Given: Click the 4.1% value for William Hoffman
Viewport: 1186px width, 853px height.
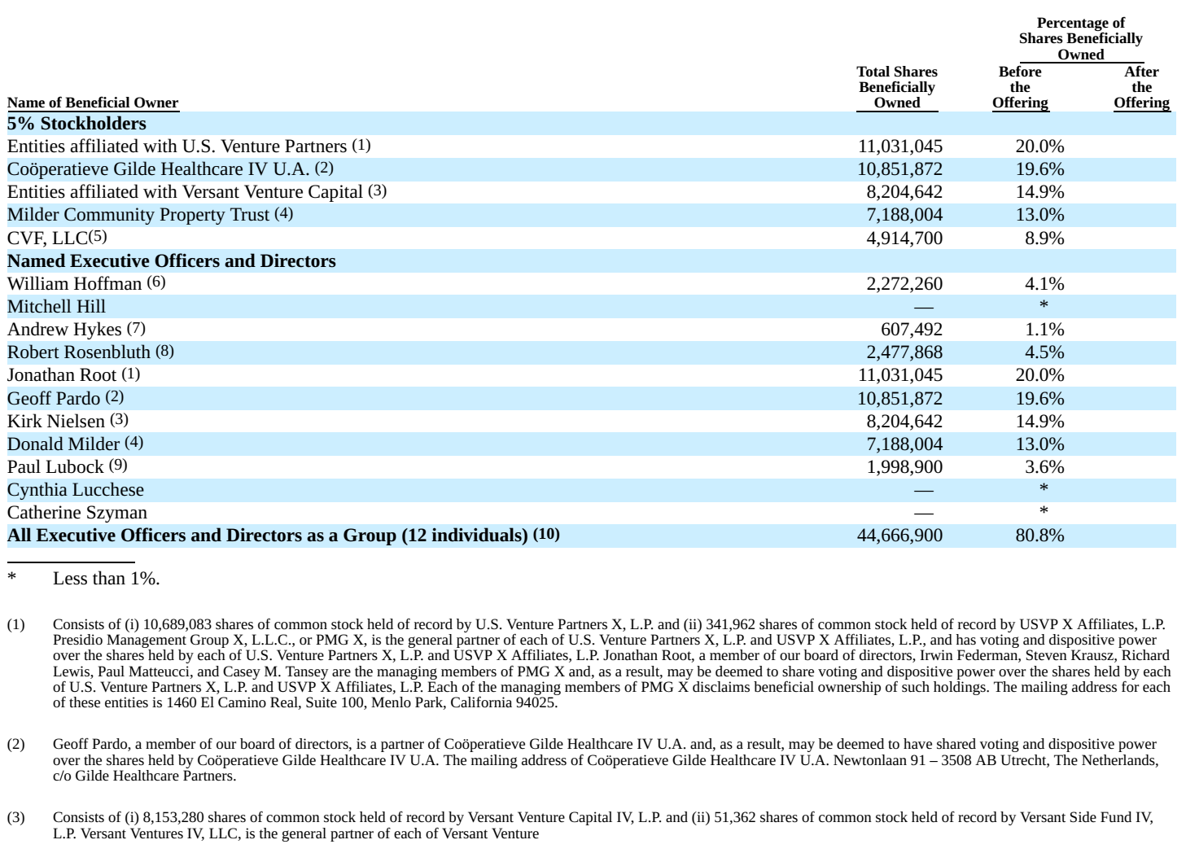Looking at the screenshot, I should [x=1044, y=284].
